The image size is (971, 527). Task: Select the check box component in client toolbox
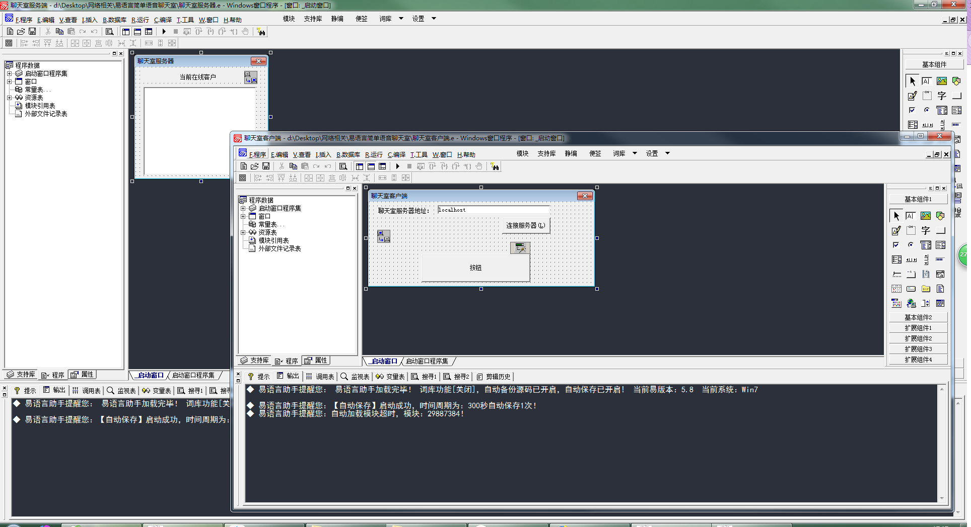point(896,245)
